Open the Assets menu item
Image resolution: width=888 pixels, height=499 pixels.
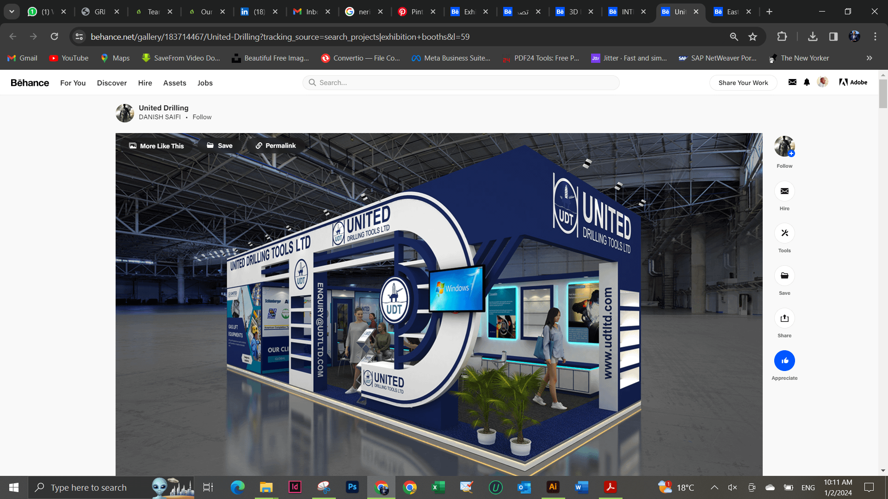(x=174, y=83)
